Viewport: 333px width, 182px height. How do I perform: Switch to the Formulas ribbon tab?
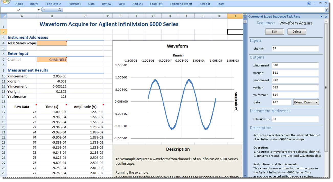(74, 4)
